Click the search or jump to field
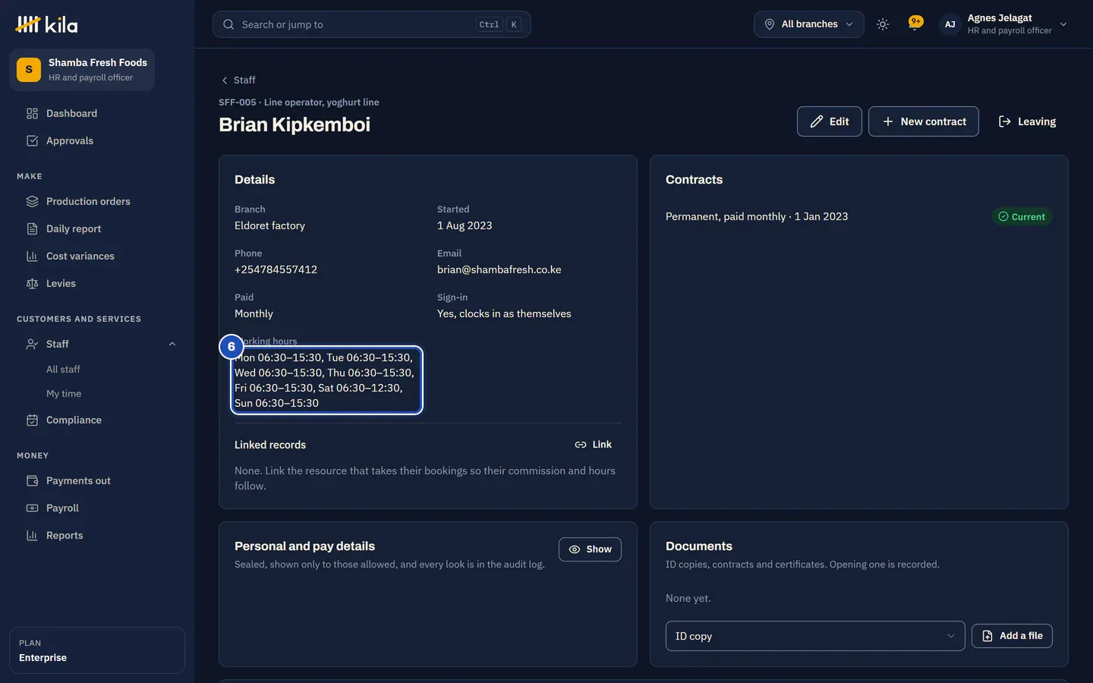1093x683 pixels. [371, 24]
